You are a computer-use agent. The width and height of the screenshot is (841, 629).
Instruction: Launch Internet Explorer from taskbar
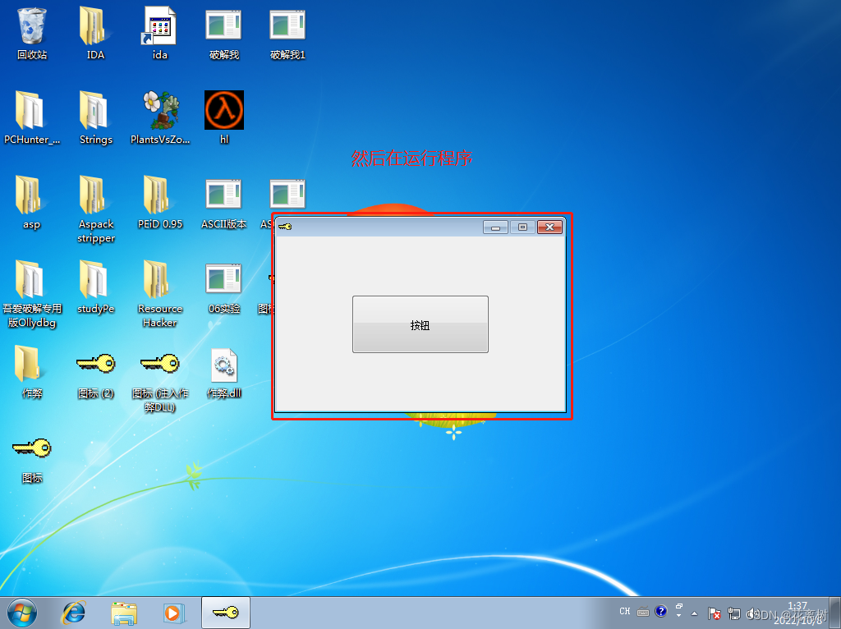74,613
